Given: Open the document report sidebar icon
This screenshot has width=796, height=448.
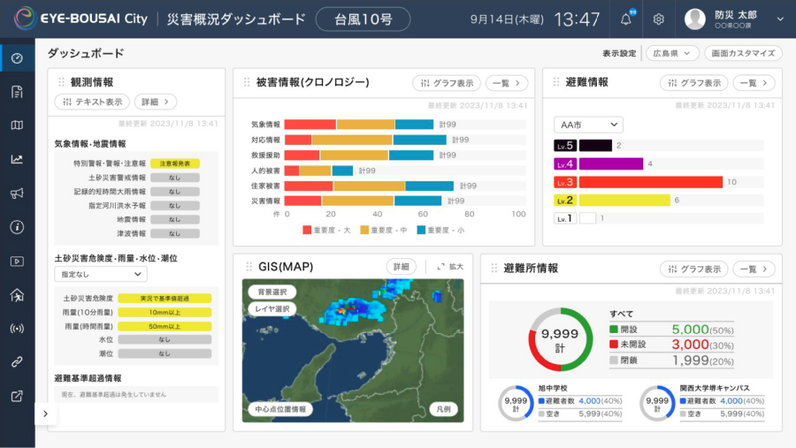Looking at the screenshot, I should pos(17,92).
